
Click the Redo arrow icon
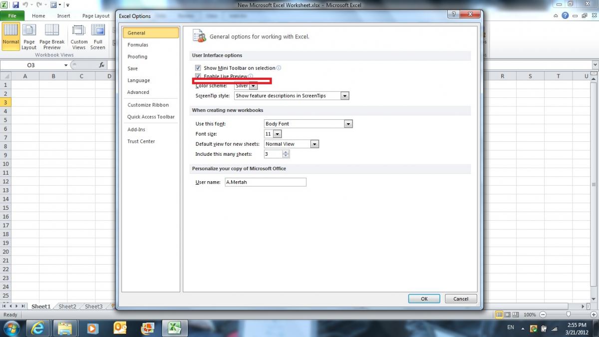pyautogui.click(x=38, y=5)
